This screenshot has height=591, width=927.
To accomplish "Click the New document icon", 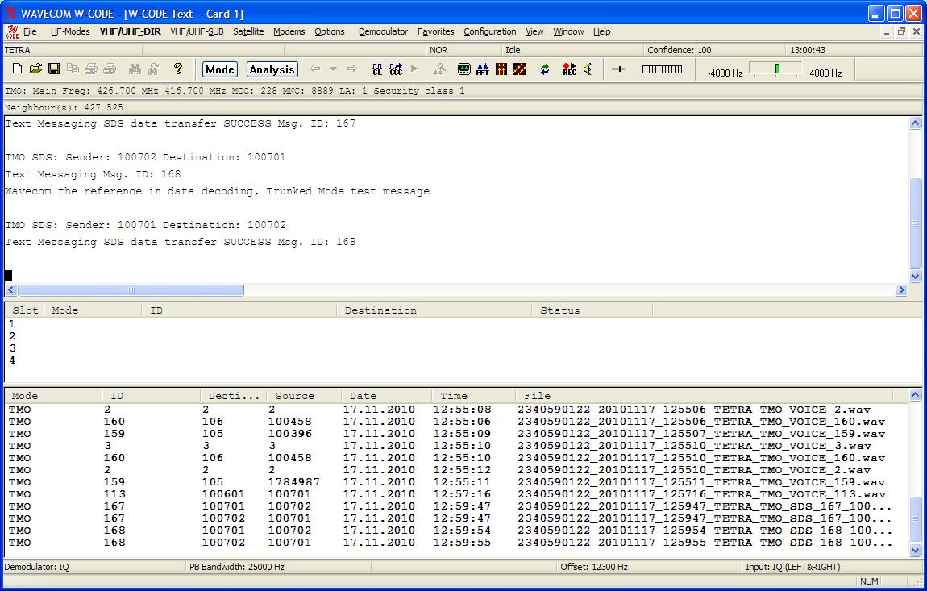I will (17, 69).
